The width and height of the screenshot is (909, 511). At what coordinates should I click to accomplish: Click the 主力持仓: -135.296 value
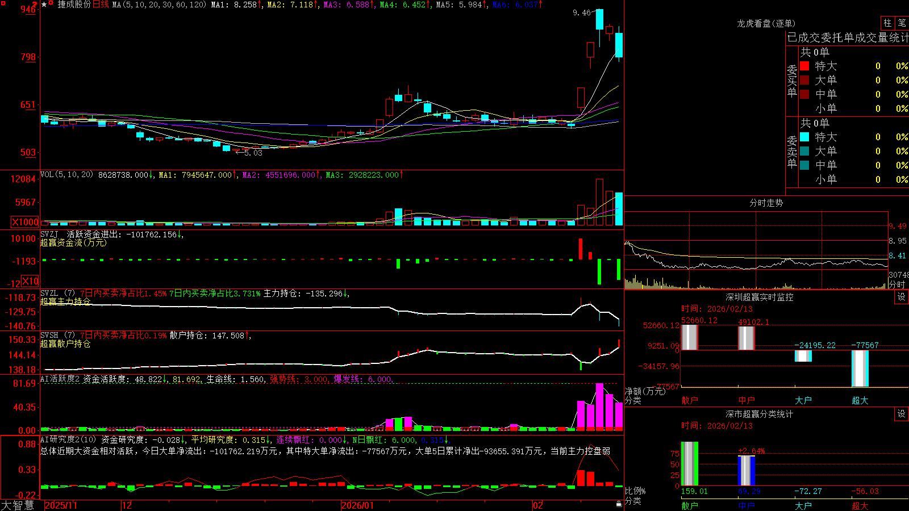(306, 294)
